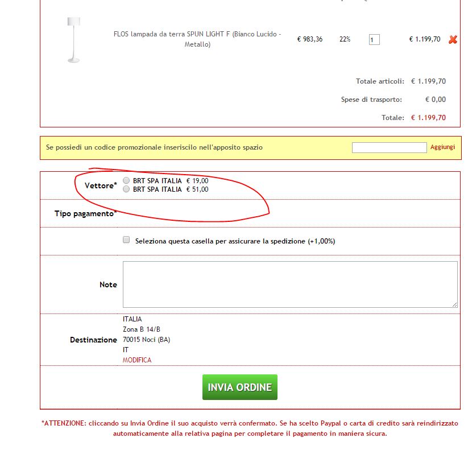Click the red Totale € 1.199,70 amount

(x=428, y=118)
